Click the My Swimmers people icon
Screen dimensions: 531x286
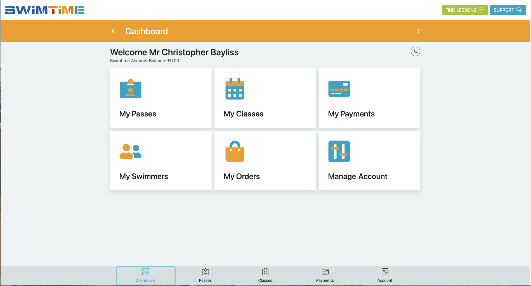click(x=131, y=151)
